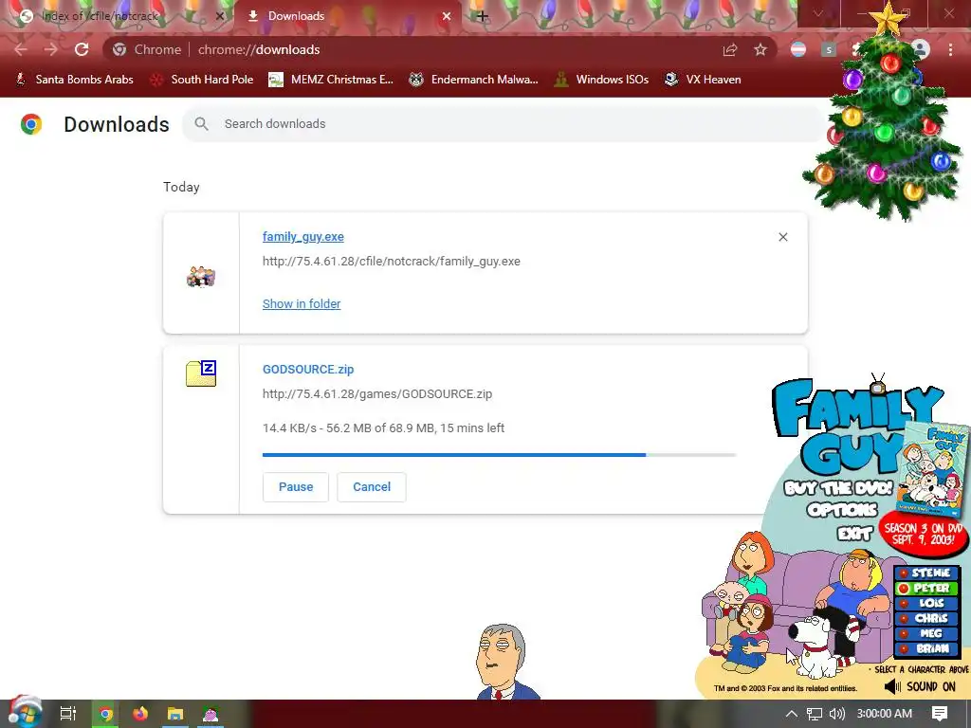
Task: Click the gray-haired desktop character
Action: click(x=503, y=661)
